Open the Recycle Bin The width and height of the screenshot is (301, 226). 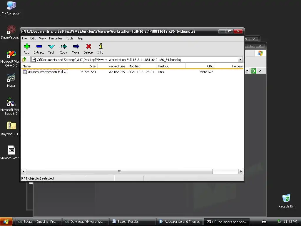(x=286, y=201)
